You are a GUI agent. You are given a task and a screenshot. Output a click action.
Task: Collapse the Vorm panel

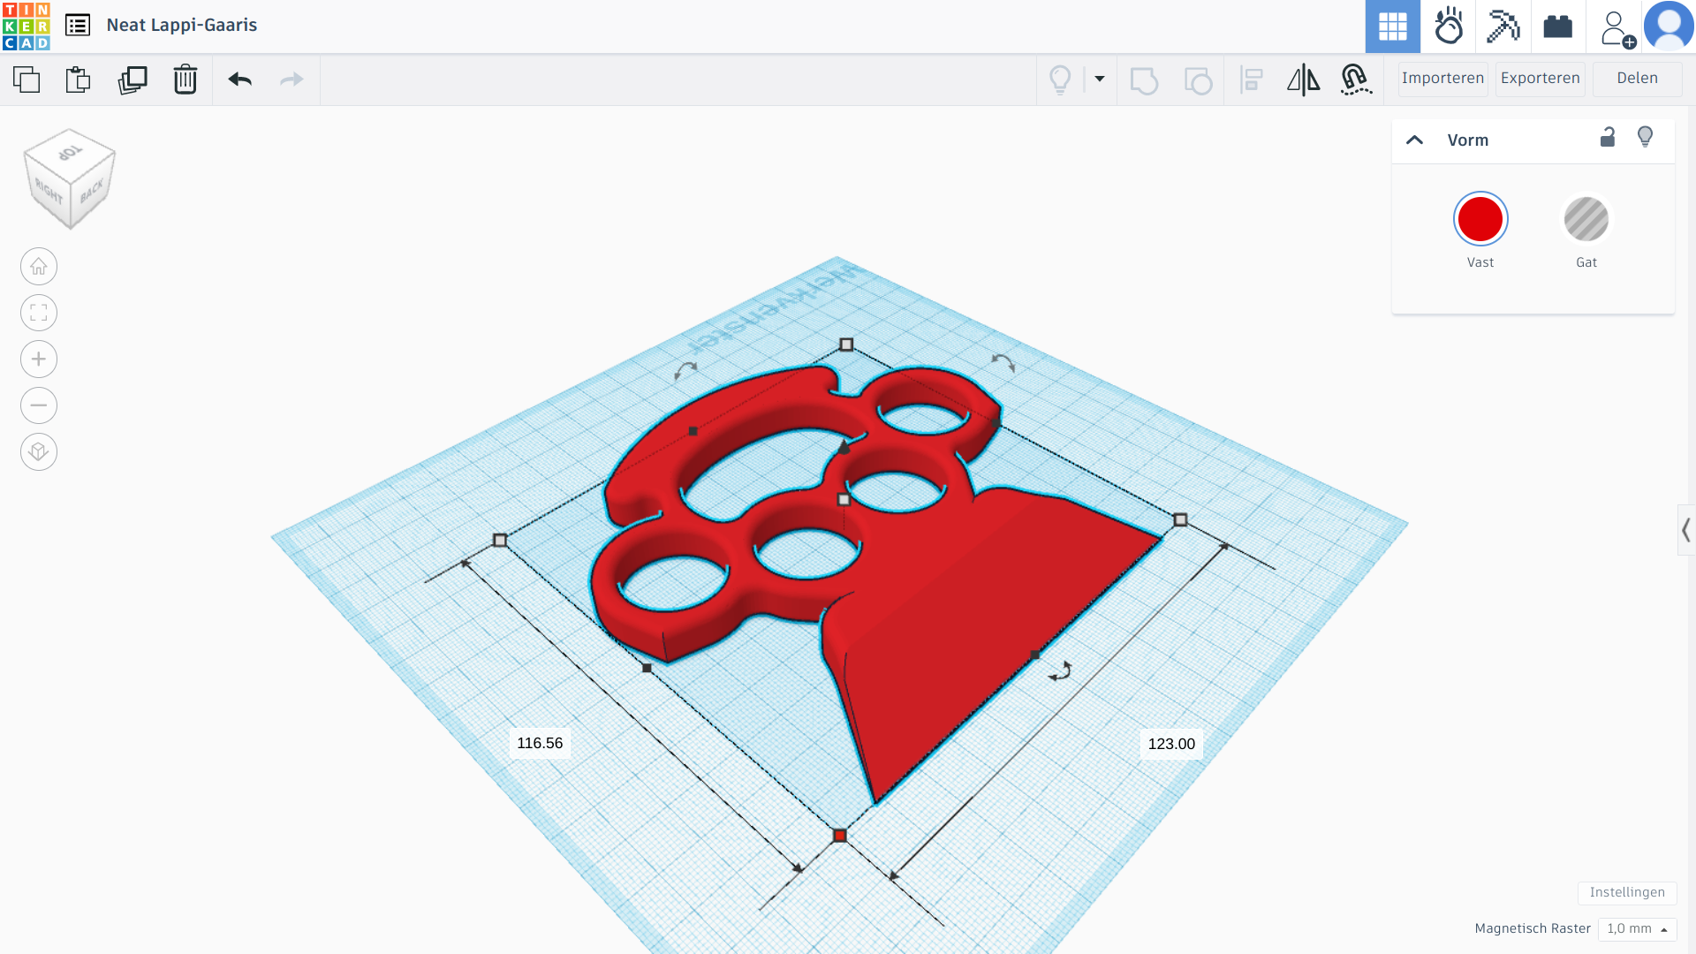[x=1415, y=140]
